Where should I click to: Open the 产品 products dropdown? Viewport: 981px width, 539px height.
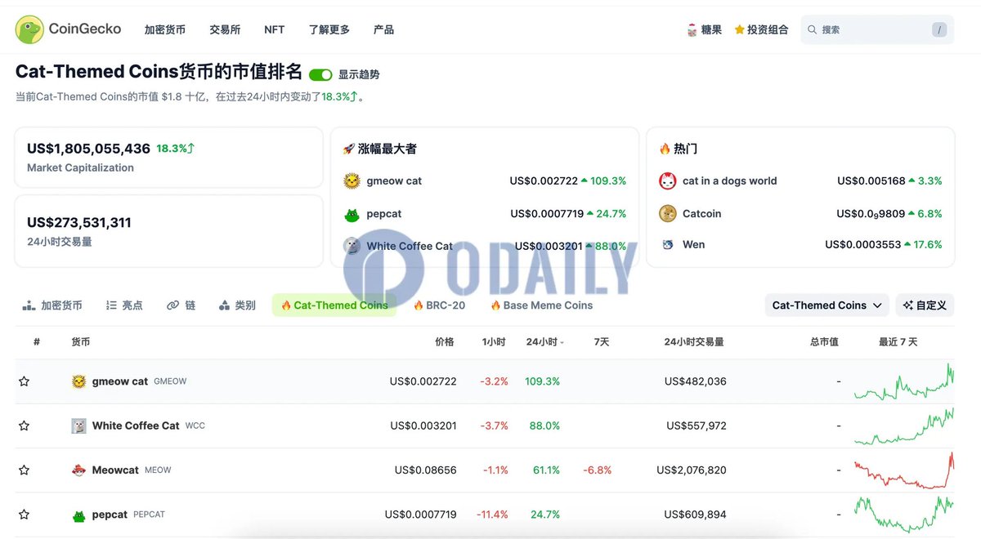383,29
